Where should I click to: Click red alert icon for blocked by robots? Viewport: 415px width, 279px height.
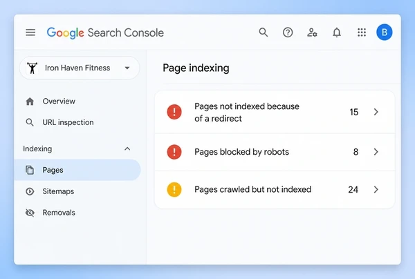pyautogui.click(x=174, y=152)
